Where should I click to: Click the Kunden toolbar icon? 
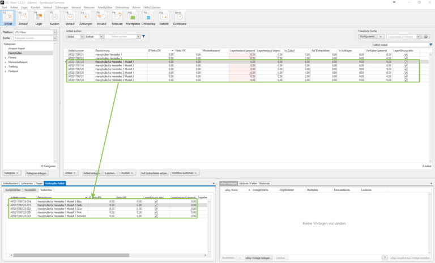pos(54,19)
